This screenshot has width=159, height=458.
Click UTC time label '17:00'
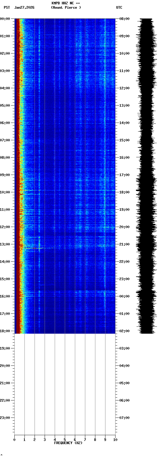pyautogui.click(x=124, y=175)
